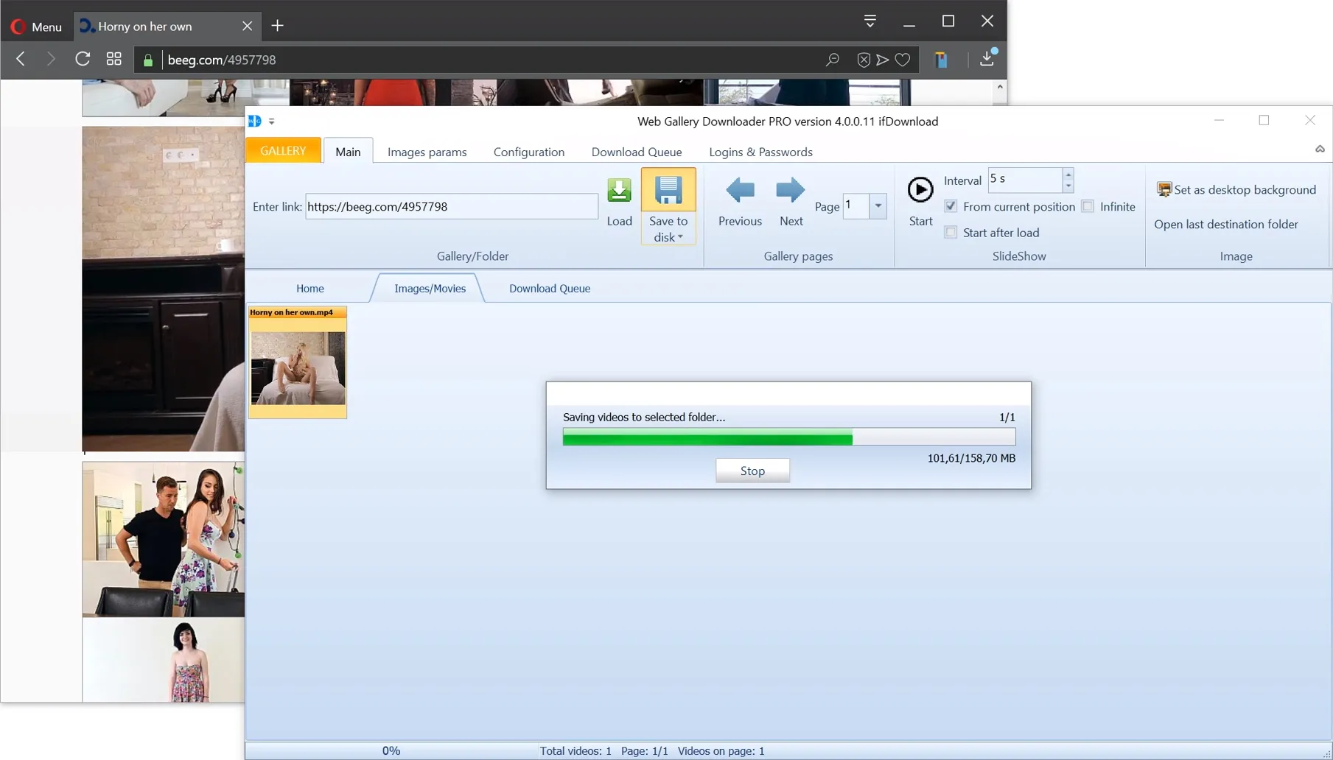Viewport: 1333px width, 760px height.
Task: Click the floral dress thumbnail in Opera page
Action: click(163, 659)
